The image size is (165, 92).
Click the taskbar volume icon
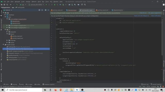point(150,90)
